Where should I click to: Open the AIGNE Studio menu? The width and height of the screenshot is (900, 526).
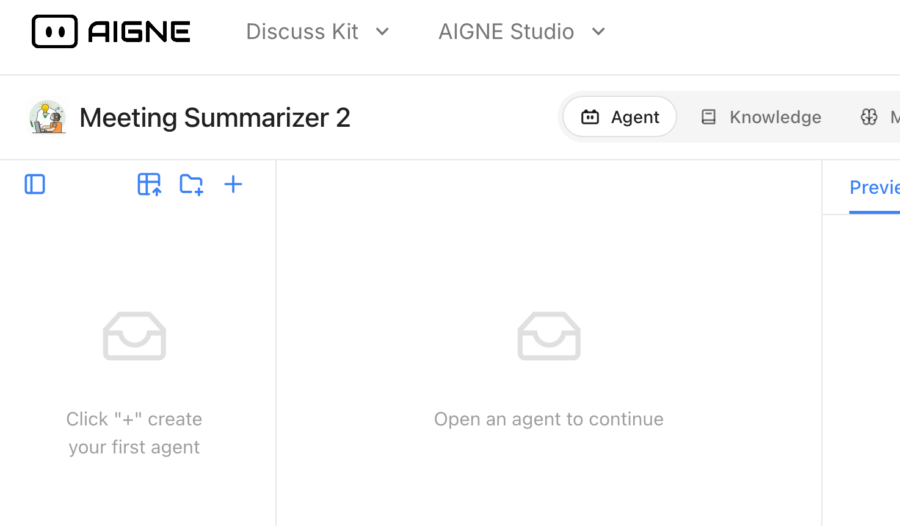point(506,32)
